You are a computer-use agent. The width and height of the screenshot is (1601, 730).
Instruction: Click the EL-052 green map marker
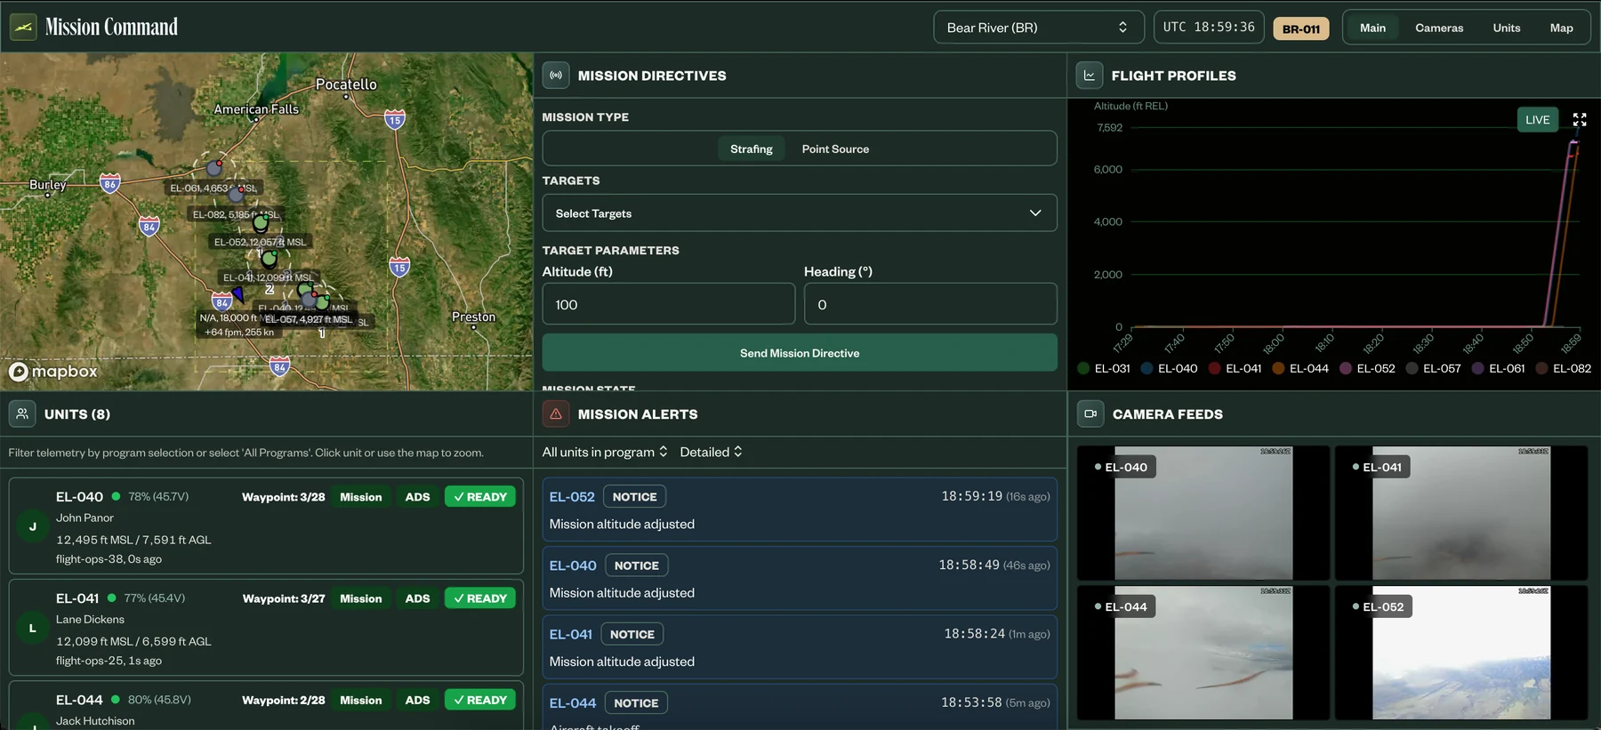tap(261, 224)
